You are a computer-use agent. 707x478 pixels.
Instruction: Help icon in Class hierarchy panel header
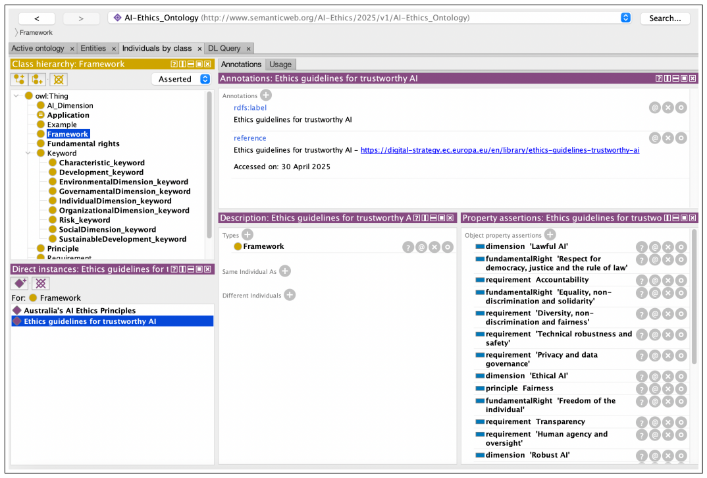click(174, 64)
